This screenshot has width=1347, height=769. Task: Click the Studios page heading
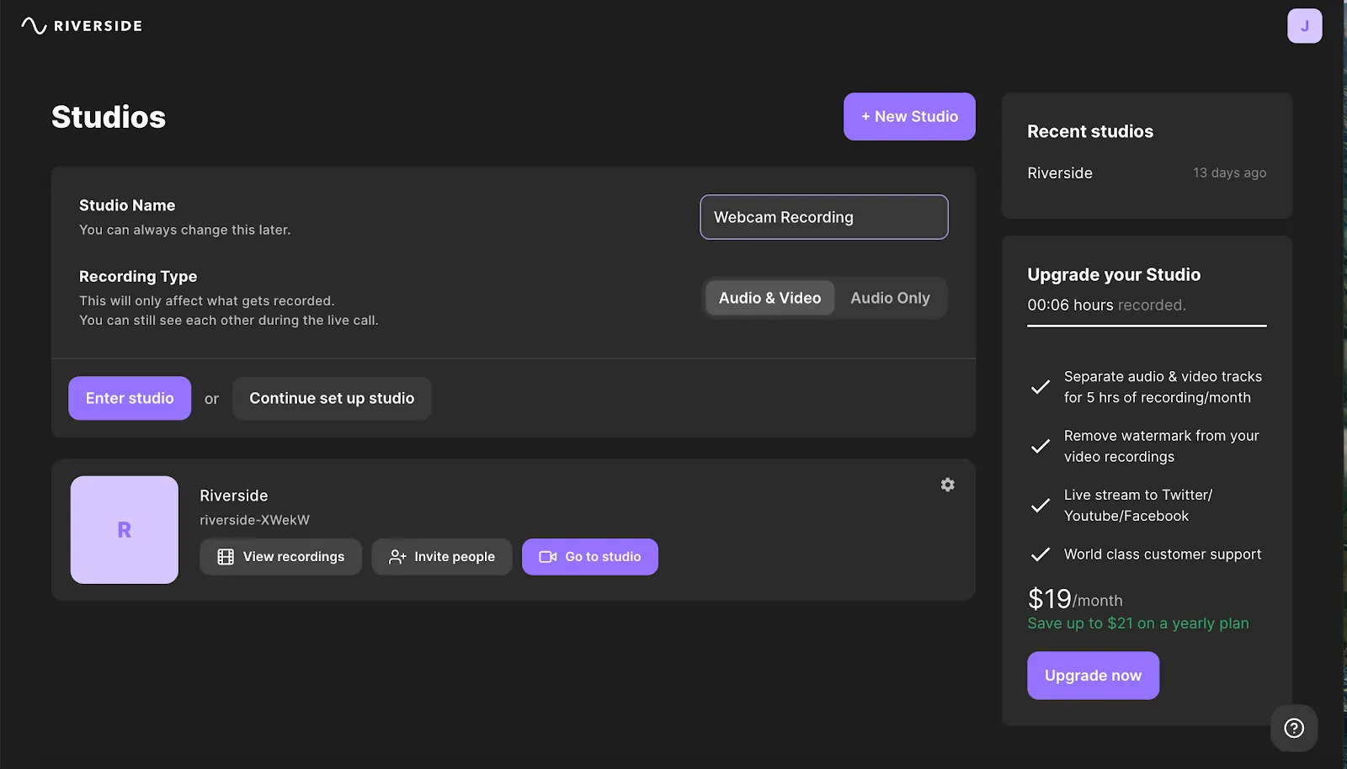click(x=109, y=117)
